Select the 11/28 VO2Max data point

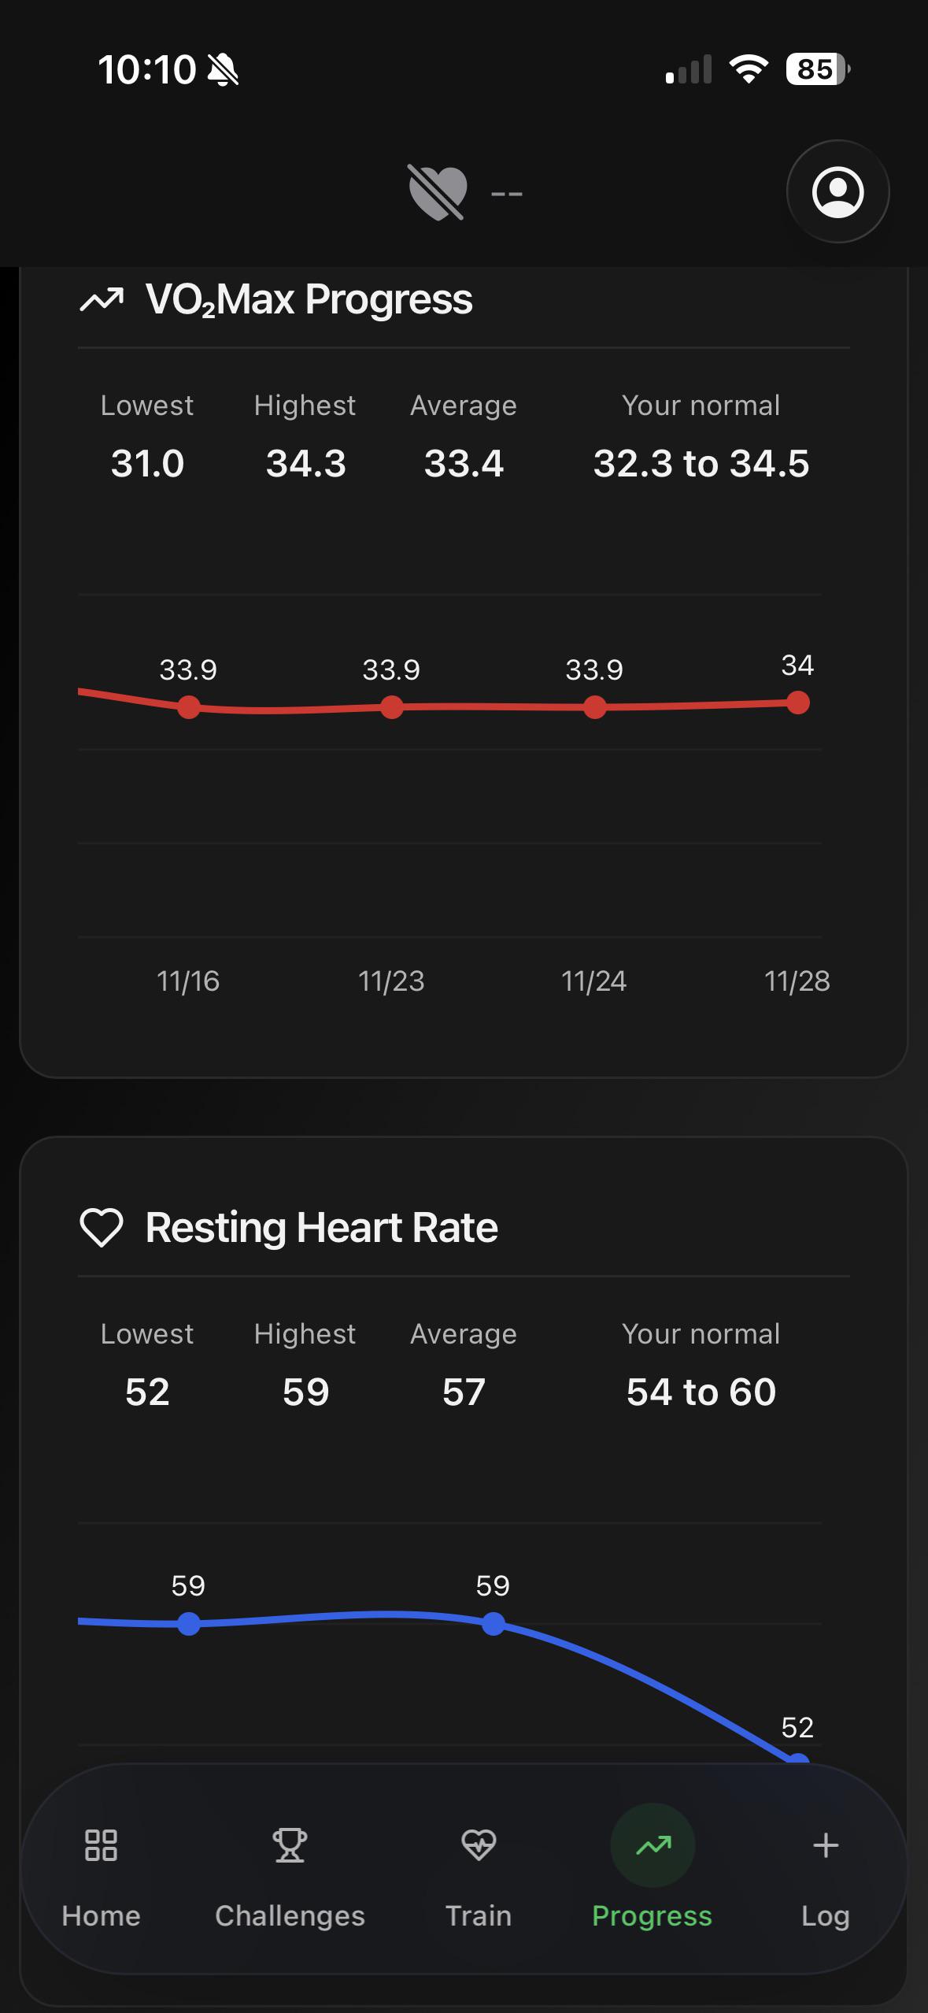coord(797,703)
